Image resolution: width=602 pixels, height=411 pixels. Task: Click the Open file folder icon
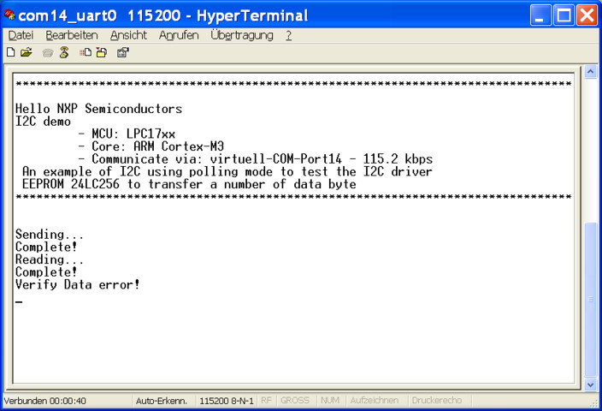[27, 52]
